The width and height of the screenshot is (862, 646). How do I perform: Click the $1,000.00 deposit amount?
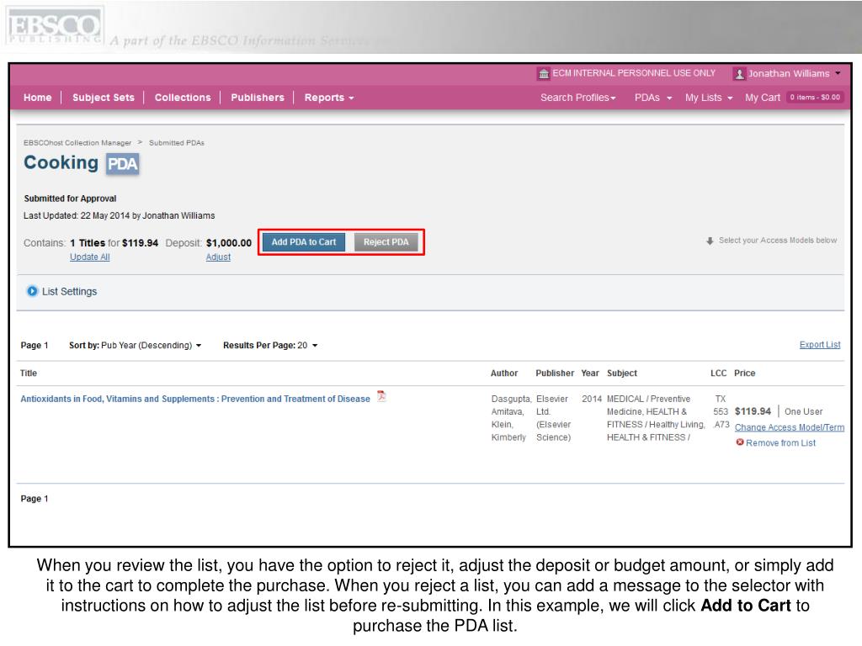[x=229, y=243]
